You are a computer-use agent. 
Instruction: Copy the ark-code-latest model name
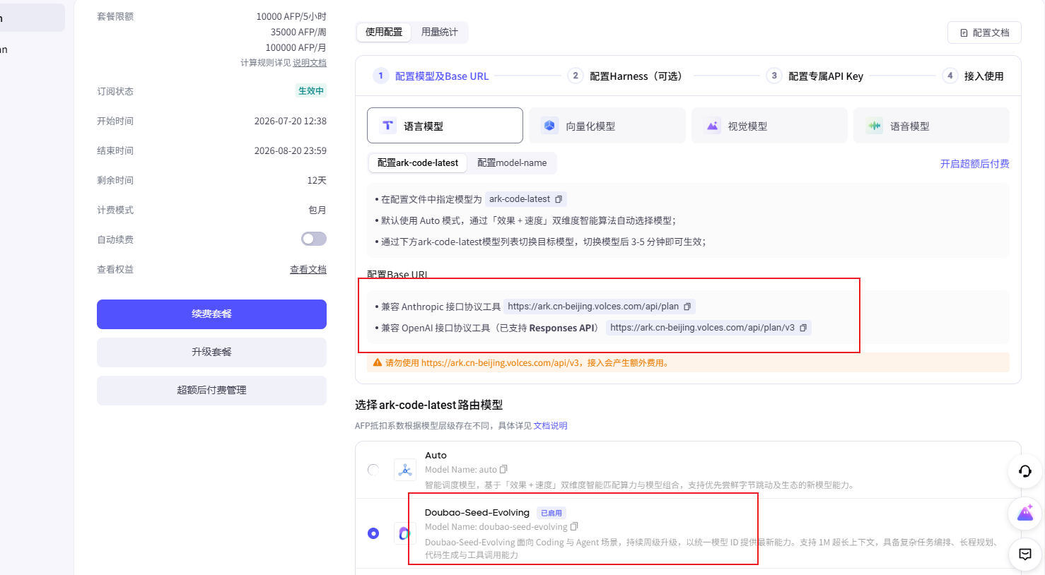coord(559,199)
